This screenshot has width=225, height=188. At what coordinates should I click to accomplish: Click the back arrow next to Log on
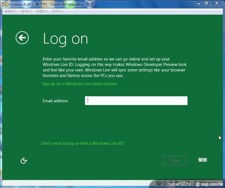22,38
